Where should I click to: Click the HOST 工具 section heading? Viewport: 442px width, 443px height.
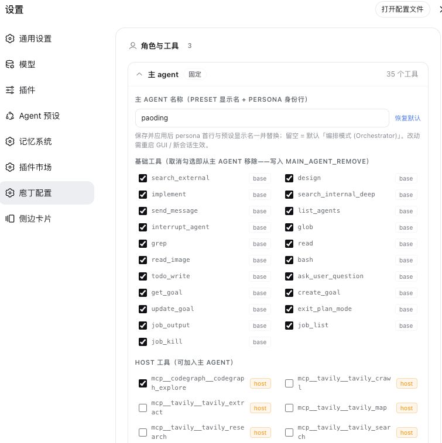click(x=184, y=362)
